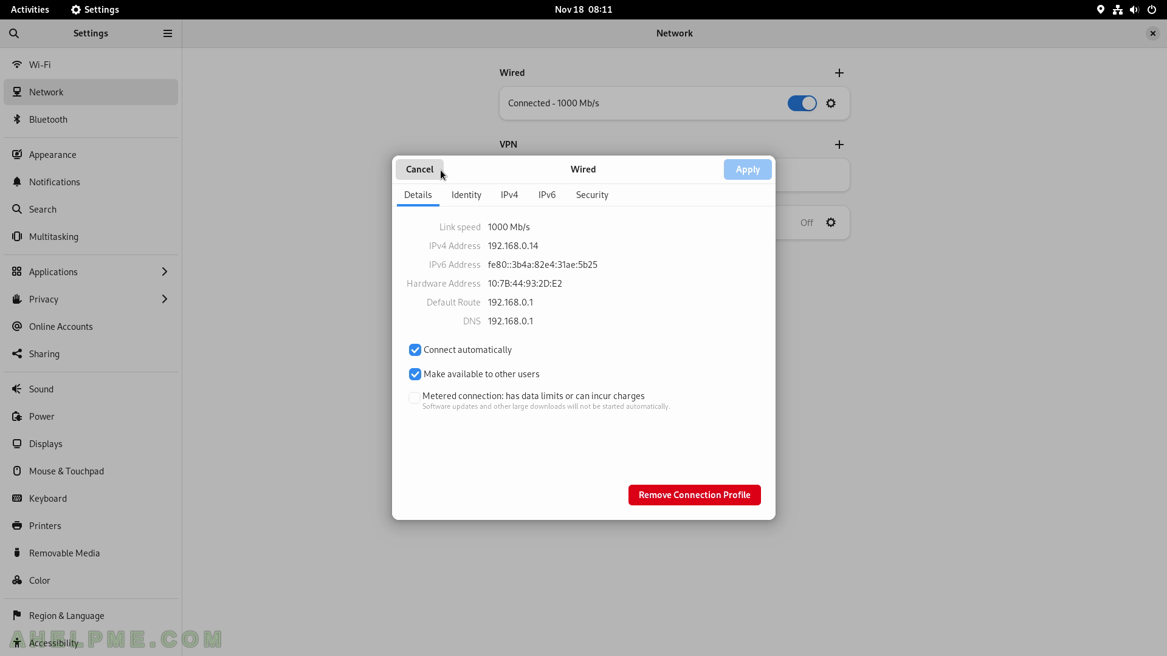Click link speed value 1000 Mb/s
This screenshot has height=656, width=1167.
[x=509, y=227]
